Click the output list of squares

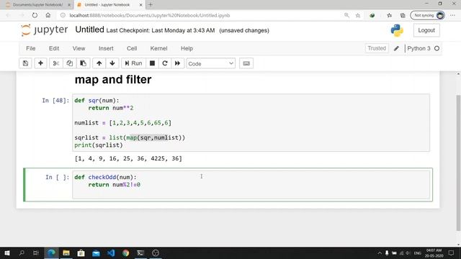click(x=128, y=158)
